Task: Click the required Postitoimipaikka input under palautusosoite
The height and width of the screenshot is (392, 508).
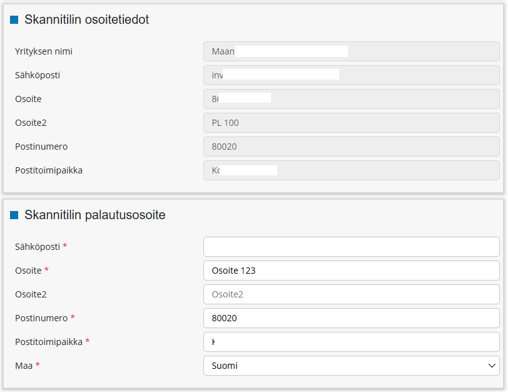Action: pyautogui.click(x=352, y=342)
